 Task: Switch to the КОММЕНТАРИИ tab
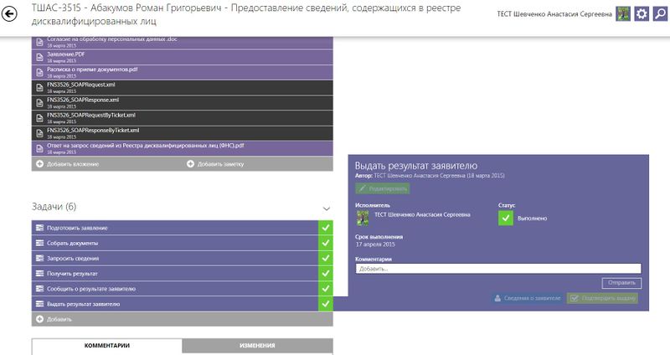[x=107, y=346]
